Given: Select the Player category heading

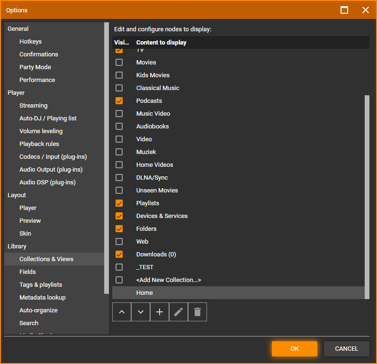Looking at the screenshot, I should pos(16,93).
